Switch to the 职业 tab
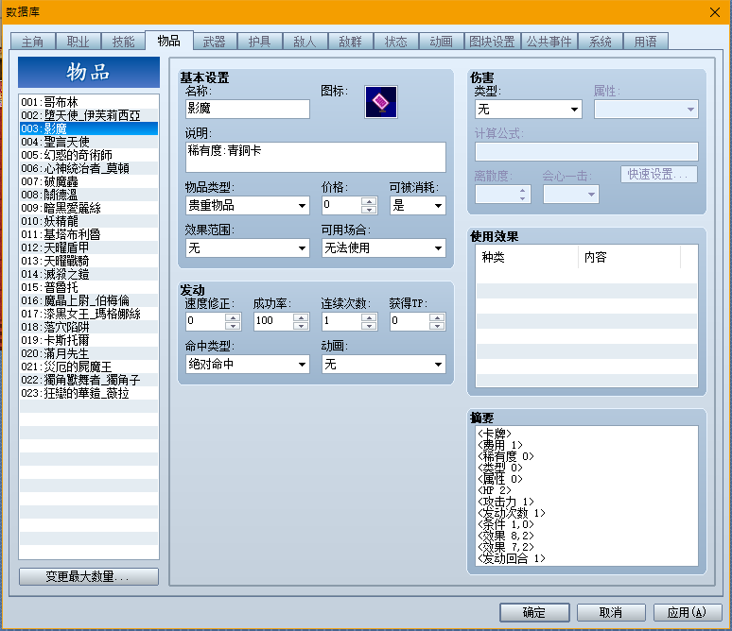 [78, 42]
